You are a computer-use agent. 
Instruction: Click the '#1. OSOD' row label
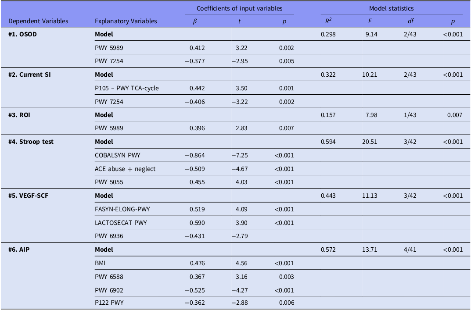23,34
